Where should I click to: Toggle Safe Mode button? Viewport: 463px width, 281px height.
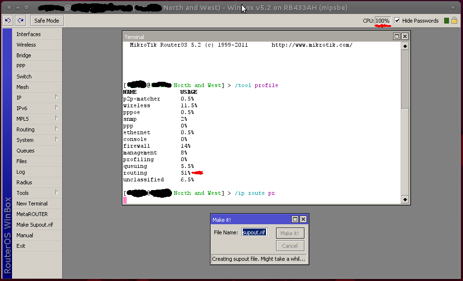click(47, 21)
